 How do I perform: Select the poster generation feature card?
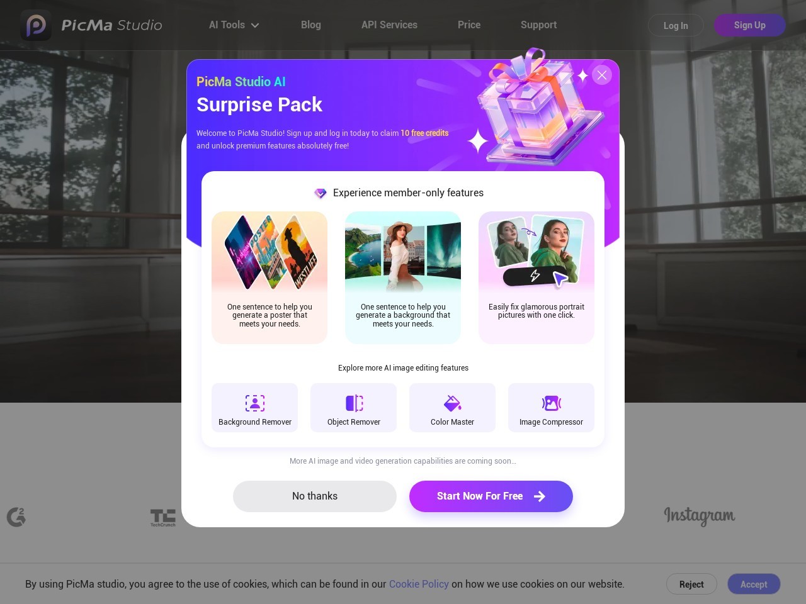click(x=270, y=277)
